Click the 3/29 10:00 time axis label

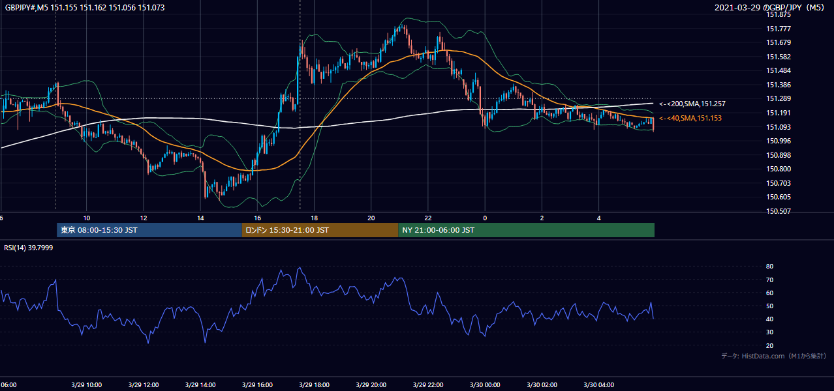pyautogui.click(x=87, y=385)
